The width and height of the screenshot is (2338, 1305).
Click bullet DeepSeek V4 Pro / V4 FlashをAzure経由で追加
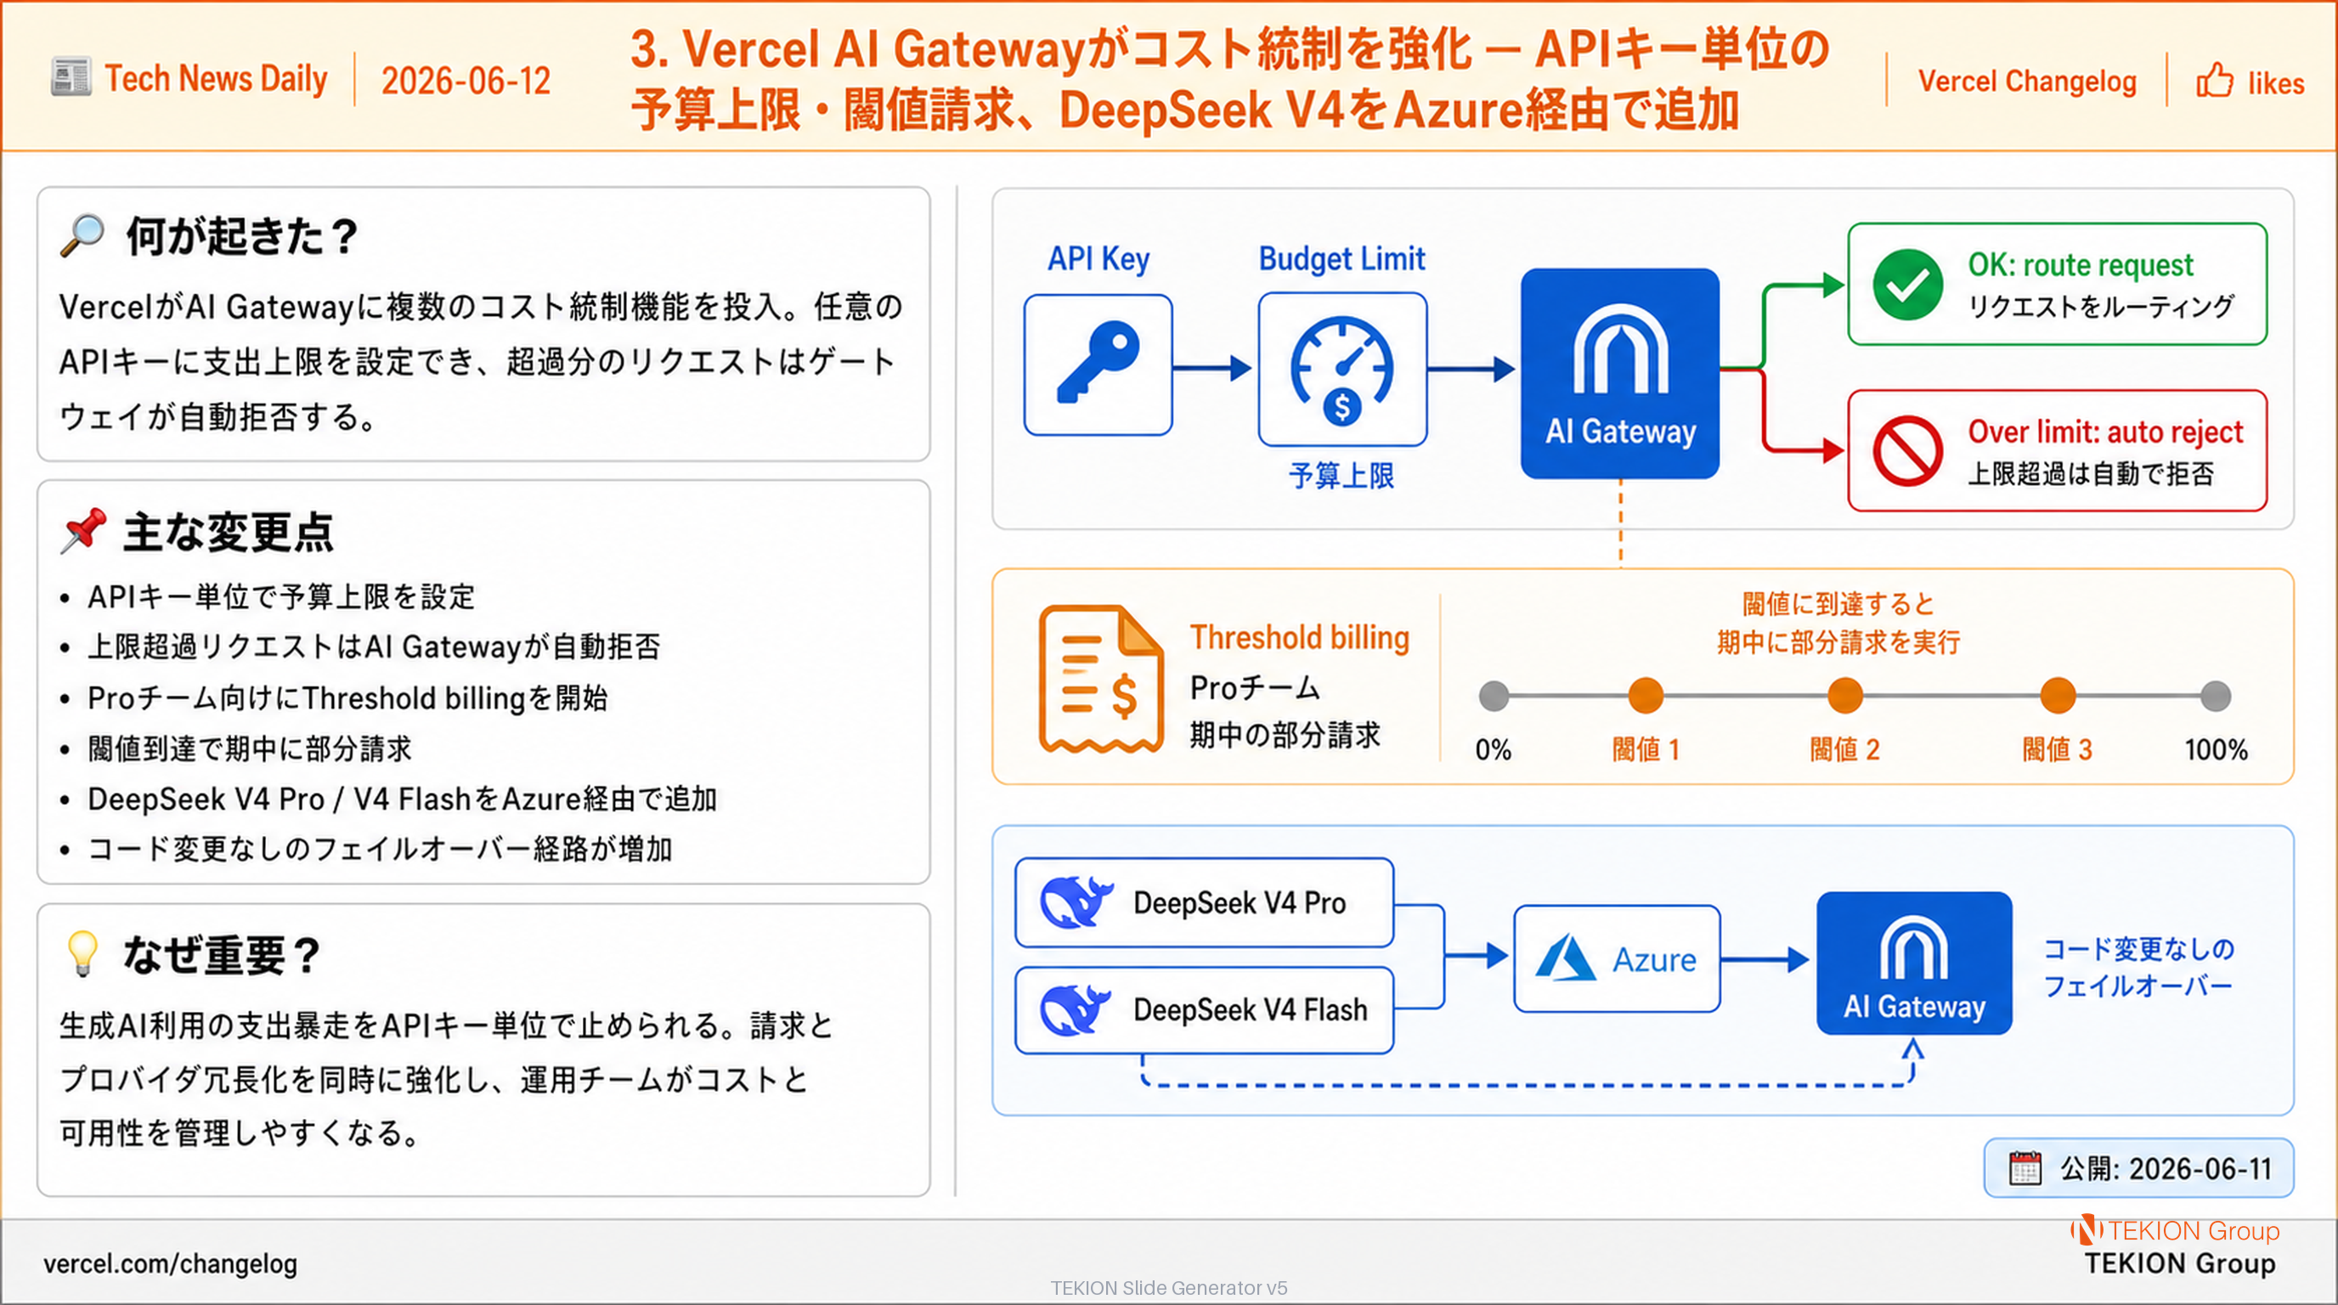pos(402,799)
